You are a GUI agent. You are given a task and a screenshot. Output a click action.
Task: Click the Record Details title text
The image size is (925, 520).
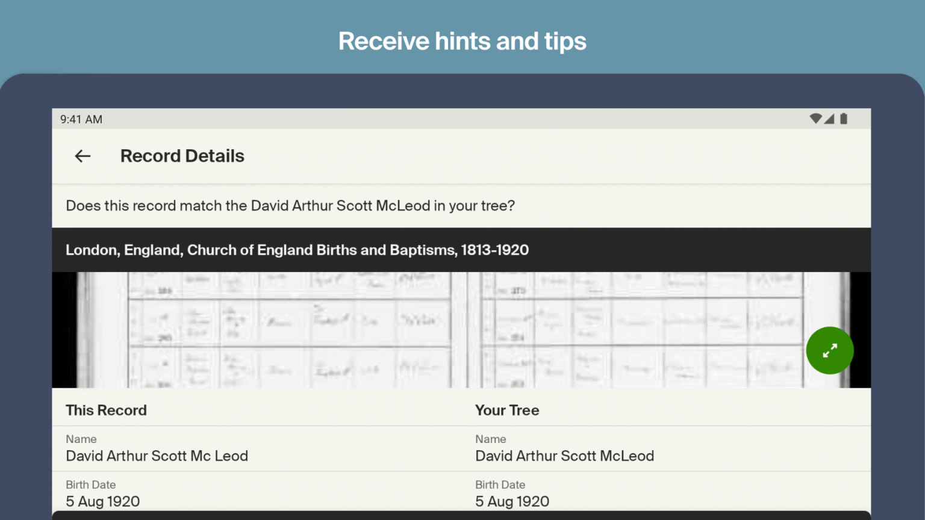coord(182,156)
